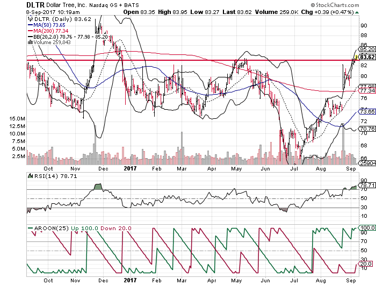
Task: Click the green overbought RSI area near December
Action: pos(98,187)
